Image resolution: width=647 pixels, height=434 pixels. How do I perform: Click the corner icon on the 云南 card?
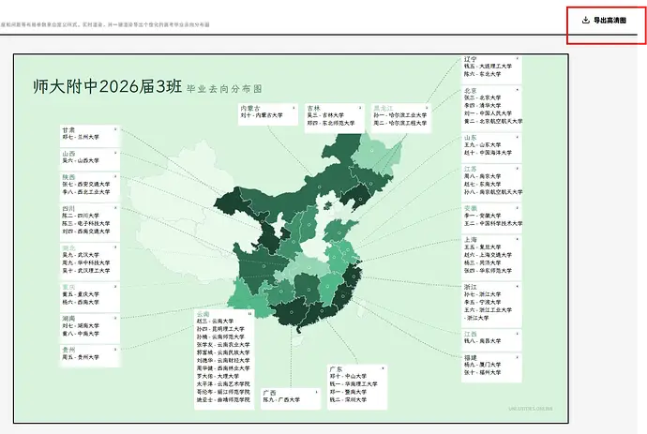[x=249, y=313]
